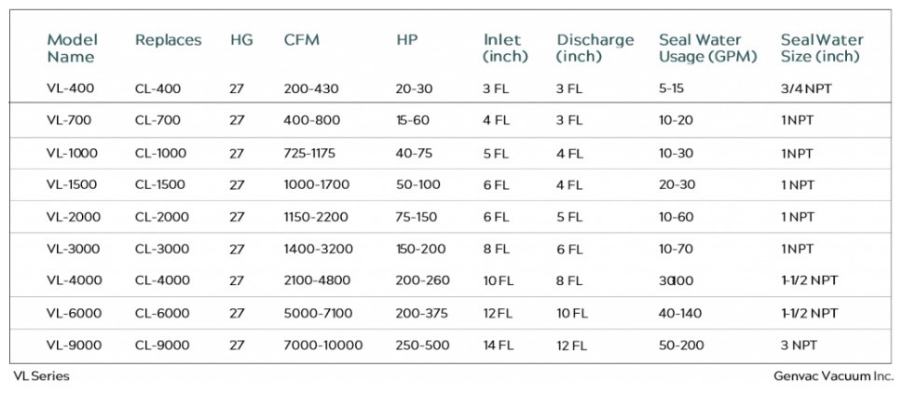Click the Seal Water Usage (GPM) header

tap(706, 48)
